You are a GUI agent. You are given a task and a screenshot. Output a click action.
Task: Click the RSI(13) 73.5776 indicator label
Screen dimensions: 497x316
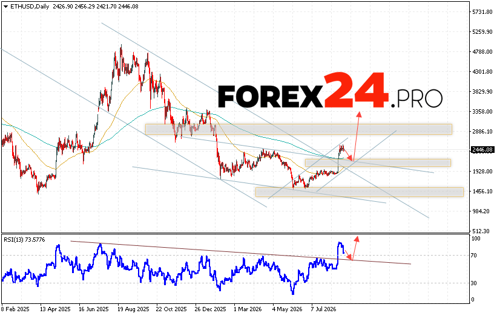coord(24,240)
